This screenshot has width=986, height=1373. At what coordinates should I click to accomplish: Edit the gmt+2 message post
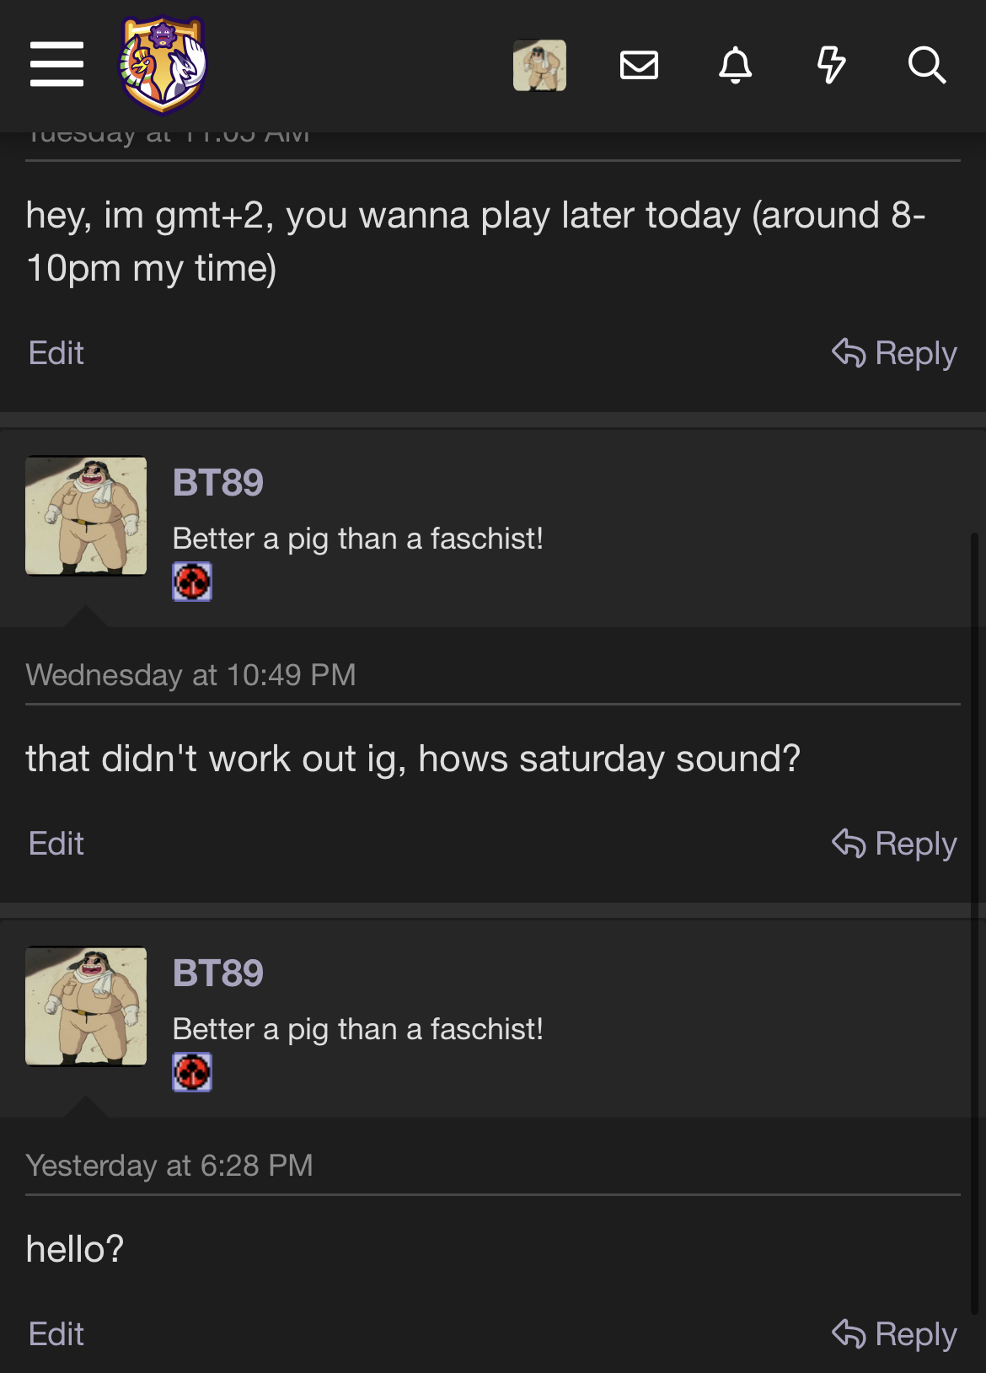[x=56, y=353]
